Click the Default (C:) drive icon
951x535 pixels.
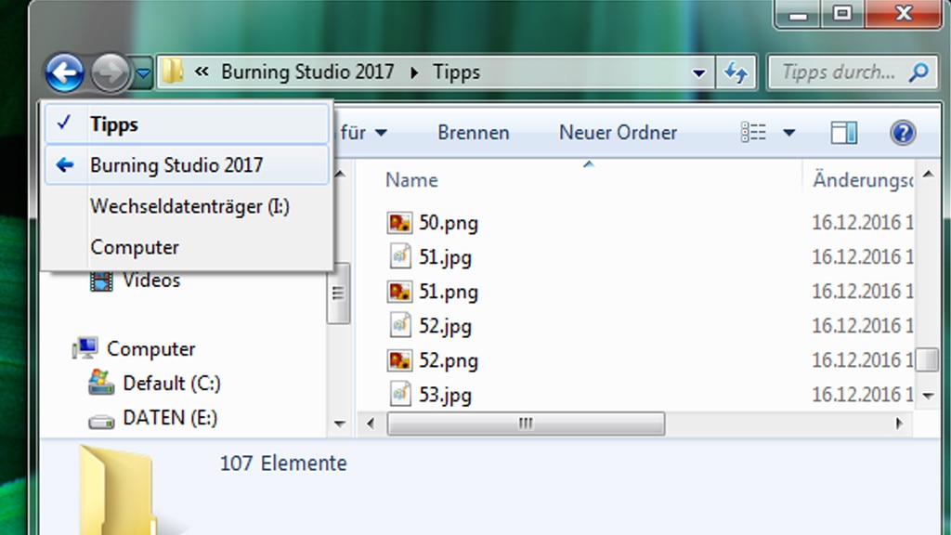point(101,383)
